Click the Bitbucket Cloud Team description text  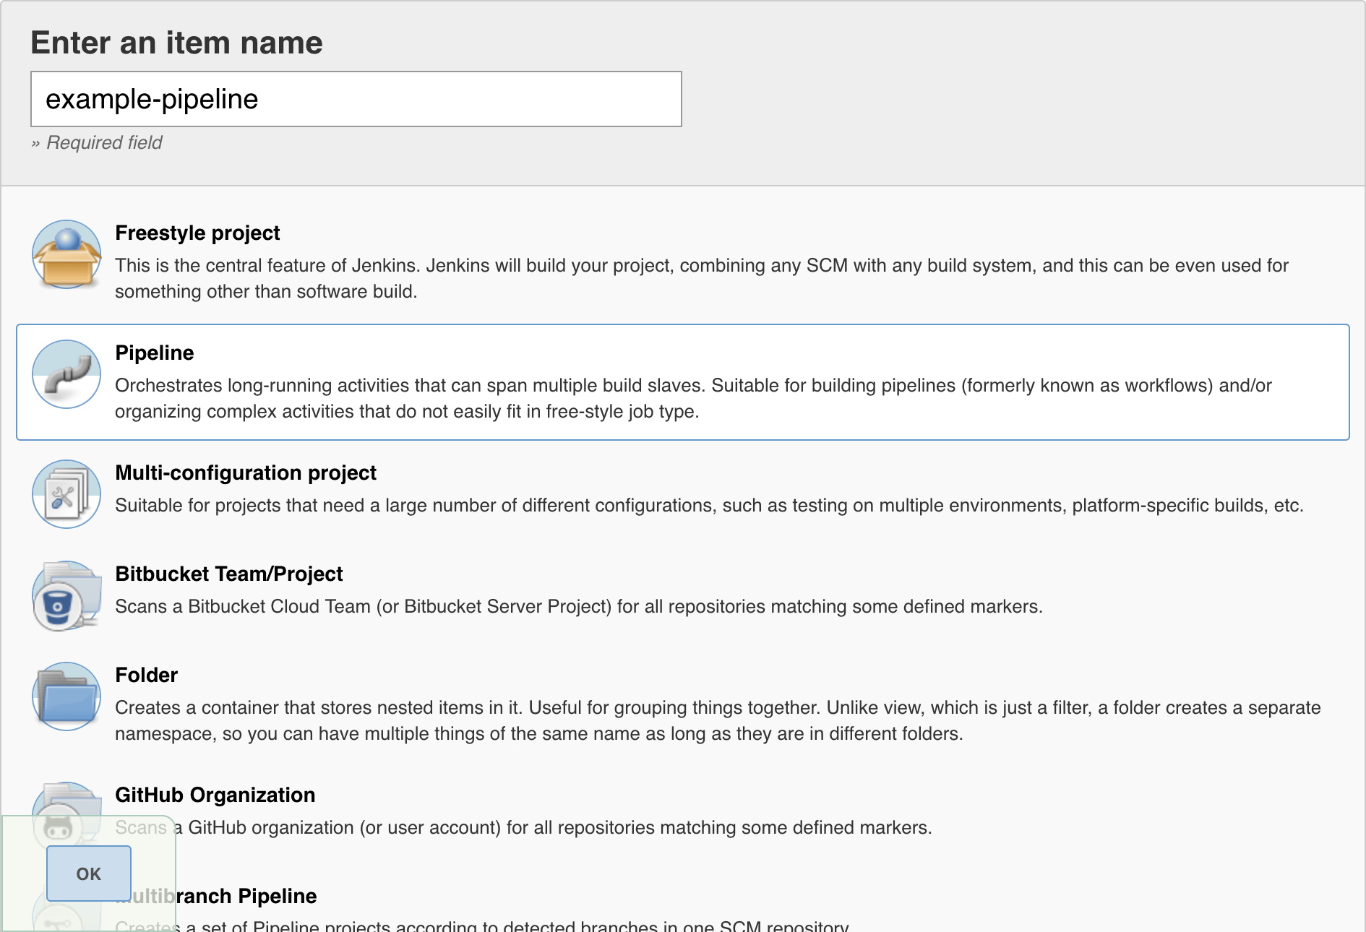[578, 606]
